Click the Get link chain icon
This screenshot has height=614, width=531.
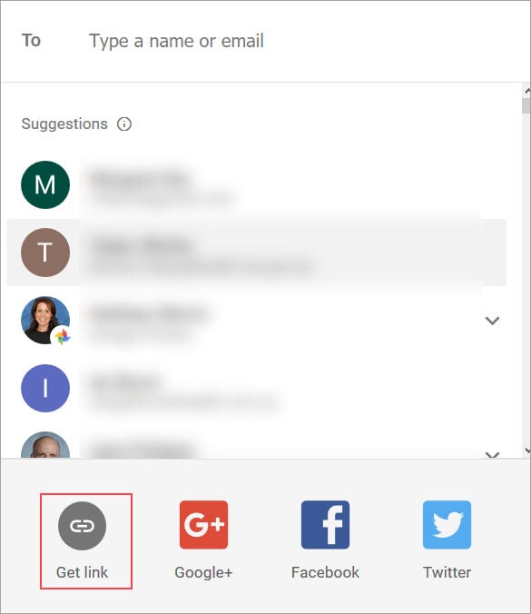[x=83, y=526]
